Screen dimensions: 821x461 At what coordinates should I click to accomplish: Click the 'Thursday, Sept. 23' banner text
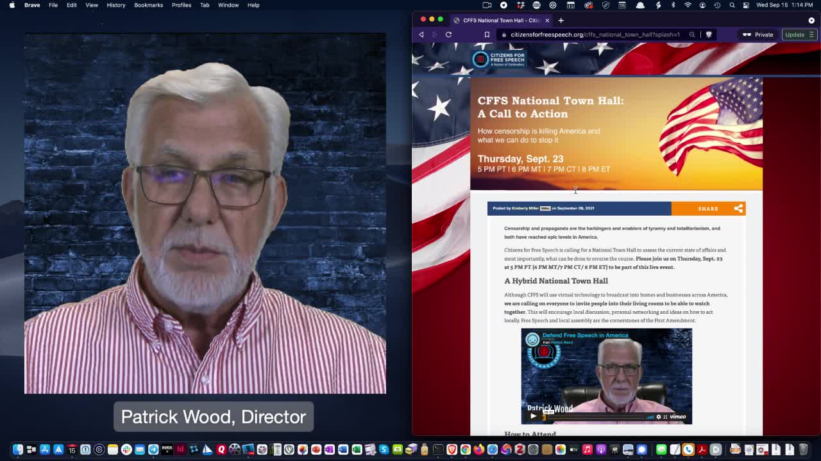point(520,159)
